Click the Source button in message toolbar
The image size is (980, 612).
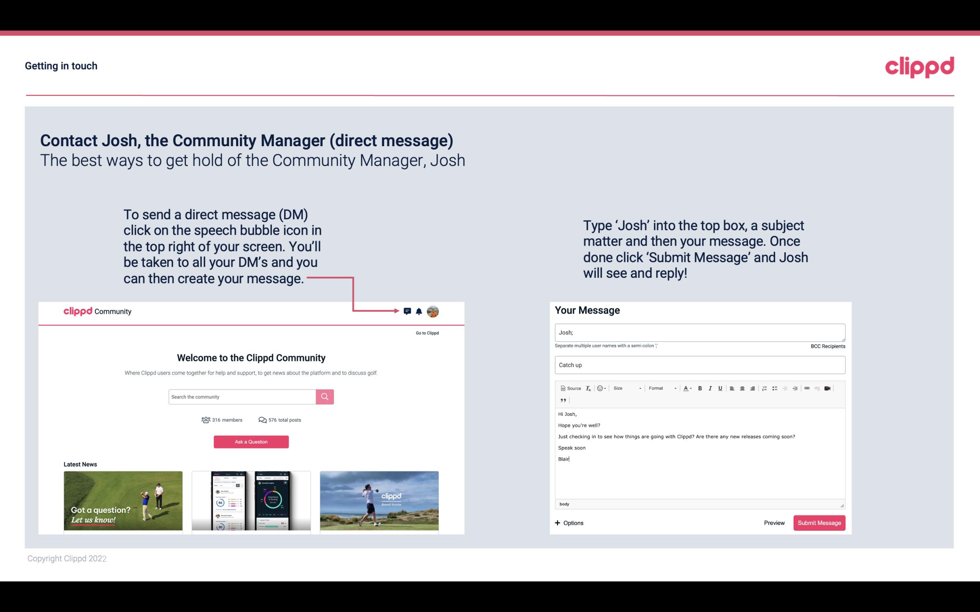(x=569, y=388)
